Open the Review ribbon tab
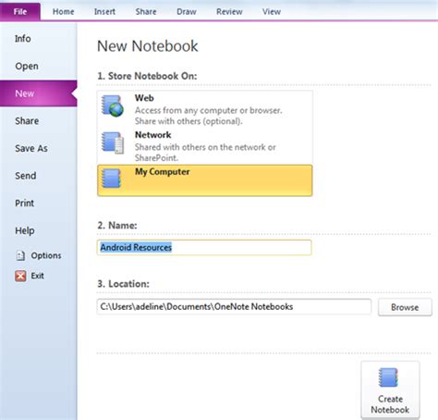 pyautogui.click(x=229, y=12)
